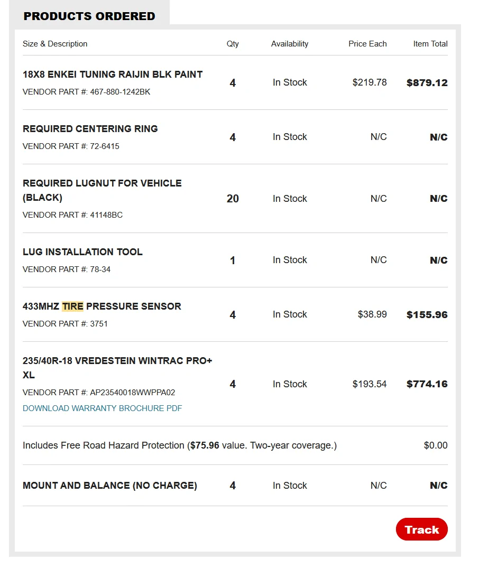Screen dimensions: 479x568
Task: Click the lugnut quantity 20
Action: click(233, 199)
